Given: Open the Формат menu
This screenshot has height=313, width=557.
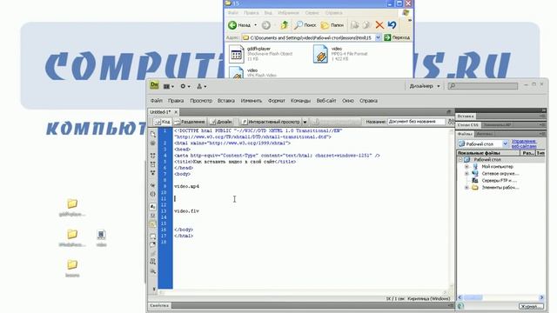Looking at the screenshot, I should [x=277, y=101].
